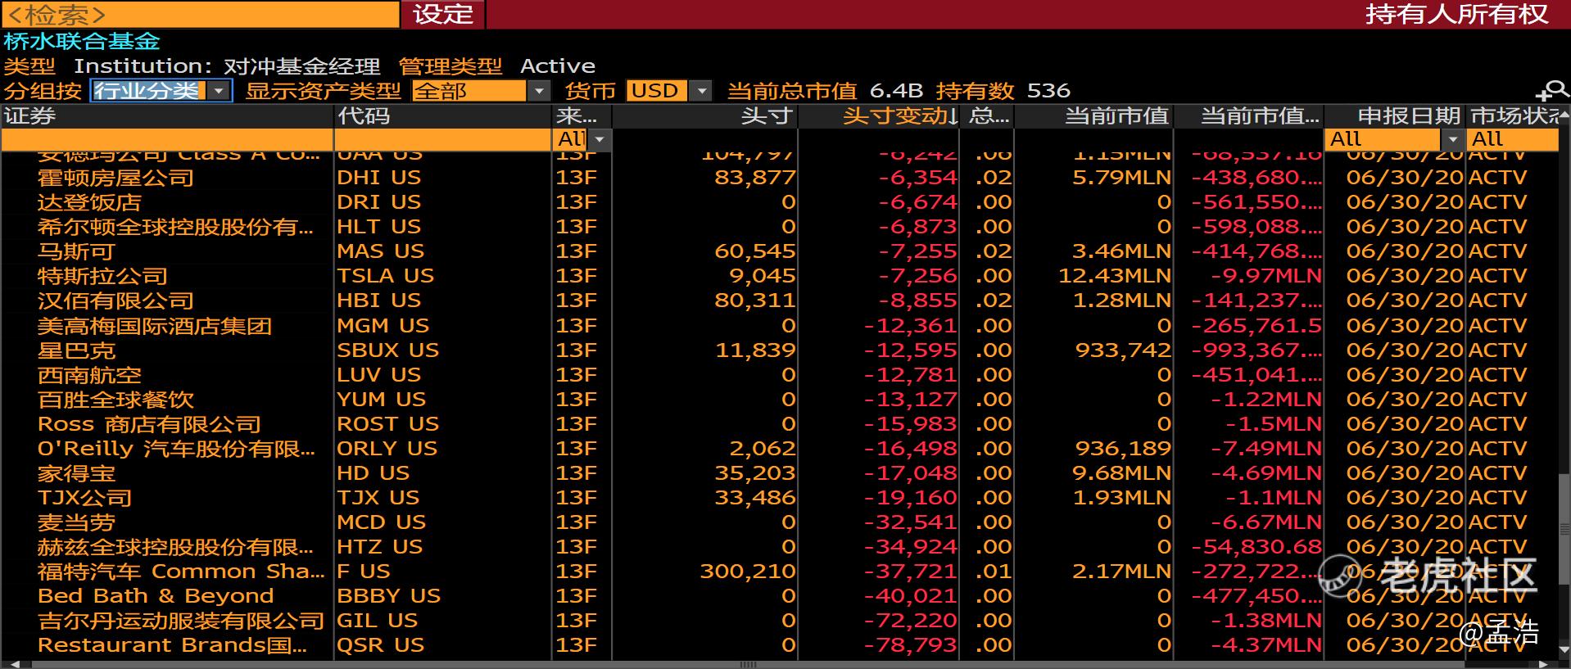Click the 9.68MLN market value cell
The height and width of the screenshot is (669, 1571).
[x=1122, y=473]
